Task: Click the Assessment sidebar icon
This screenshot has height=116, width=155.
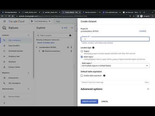Action: tap(4, 78)
